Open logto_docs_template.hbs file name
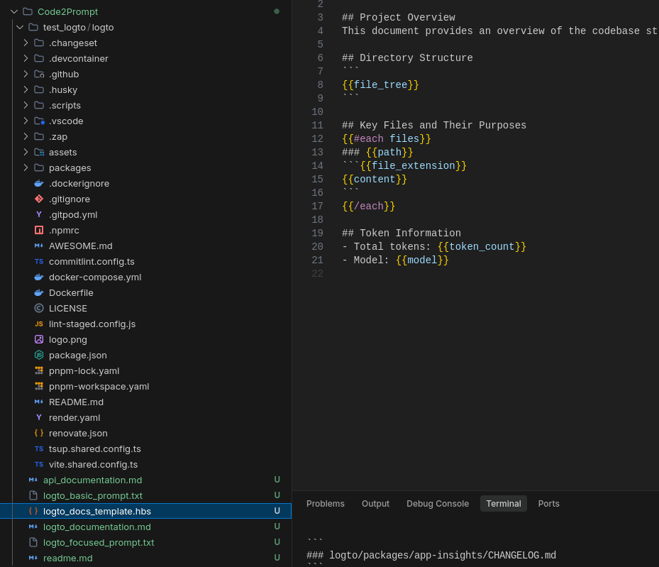The image size is (659, 567). coord(97,511)
